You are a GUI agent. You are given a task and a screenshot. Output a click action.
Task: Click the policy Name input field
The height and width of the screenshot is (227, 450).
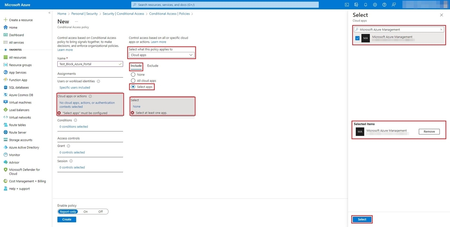click(90, 64)
